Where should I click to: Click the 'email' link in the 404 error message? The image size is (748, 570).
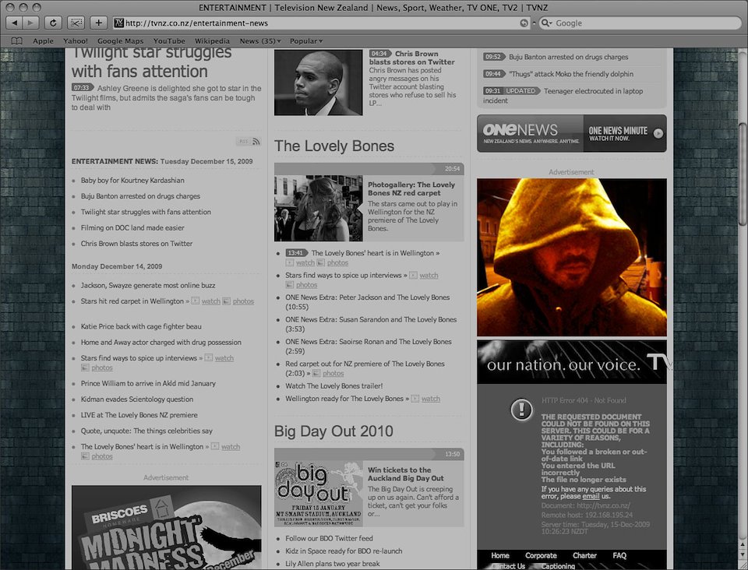click(x=591, y=496)
